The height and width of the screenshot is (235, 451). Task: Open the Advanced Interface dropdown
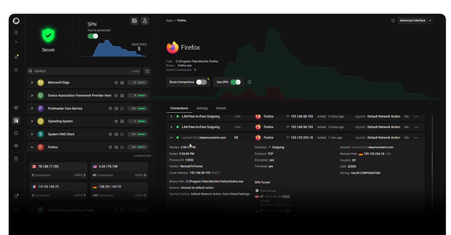coord(415,21)
